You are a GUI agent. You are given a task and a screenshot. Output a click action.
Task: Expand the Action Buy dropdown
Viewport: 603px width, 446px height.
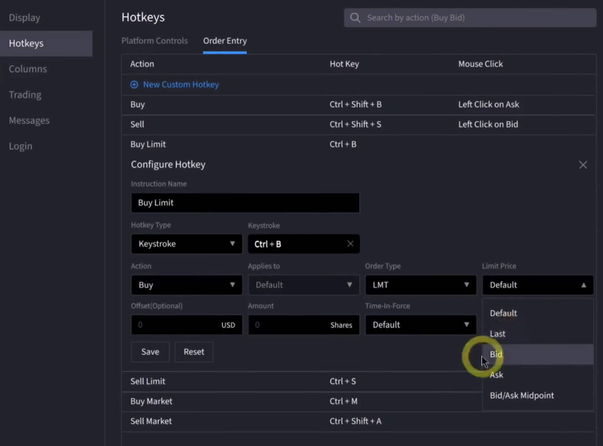click(x=186, y=285)
